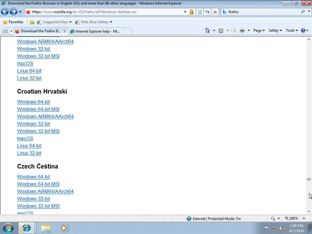
Task: Add page to Favorites bar icon
Action: click(x=32, y=22)
